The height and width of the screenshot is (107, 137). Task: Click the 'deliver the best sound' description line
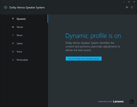pos(78,50)
